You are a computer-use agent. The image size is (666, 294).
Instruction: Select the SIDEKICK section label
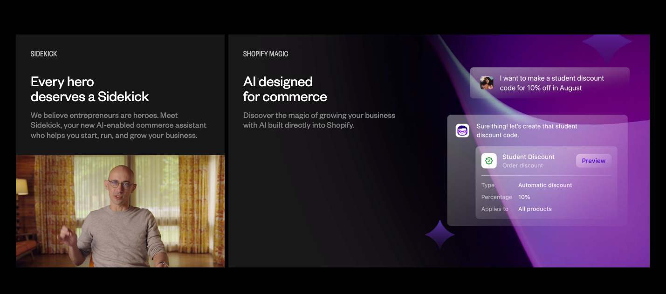(44, 54)
